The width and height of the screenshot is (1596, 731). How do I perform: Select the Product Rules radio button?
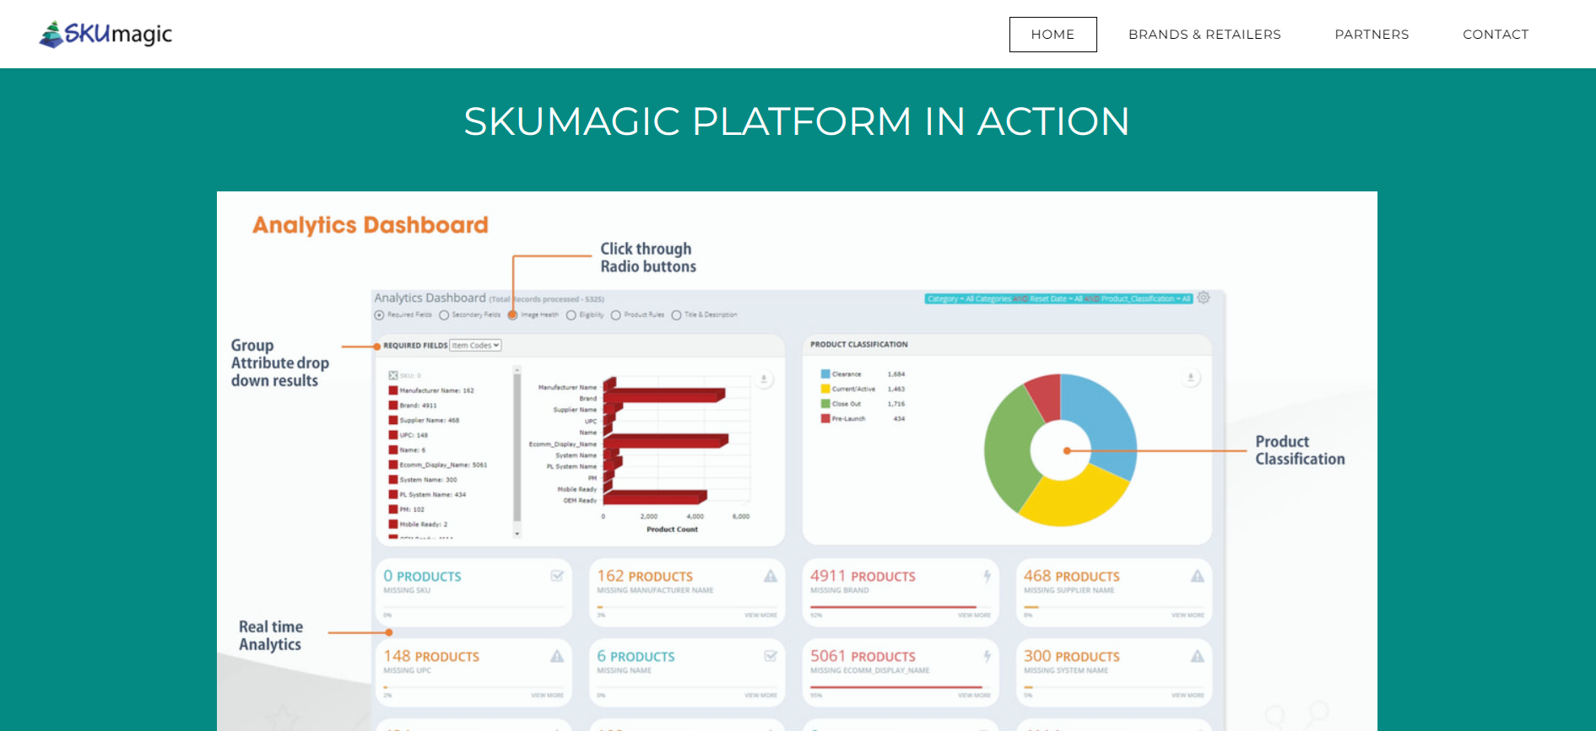coord(616,315)
